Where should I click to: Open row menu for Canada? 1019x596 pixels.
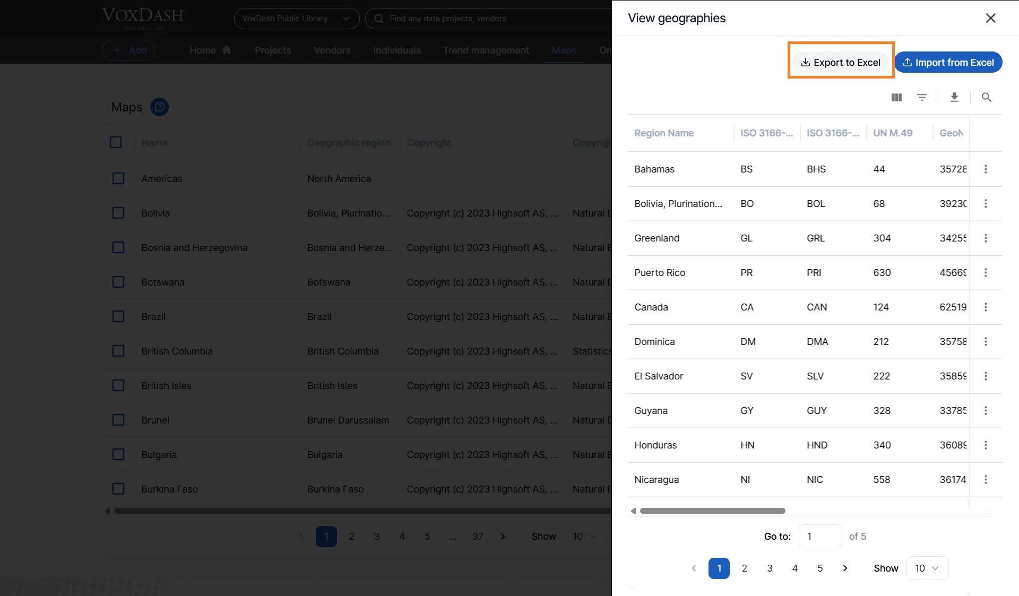click(986, 307)
